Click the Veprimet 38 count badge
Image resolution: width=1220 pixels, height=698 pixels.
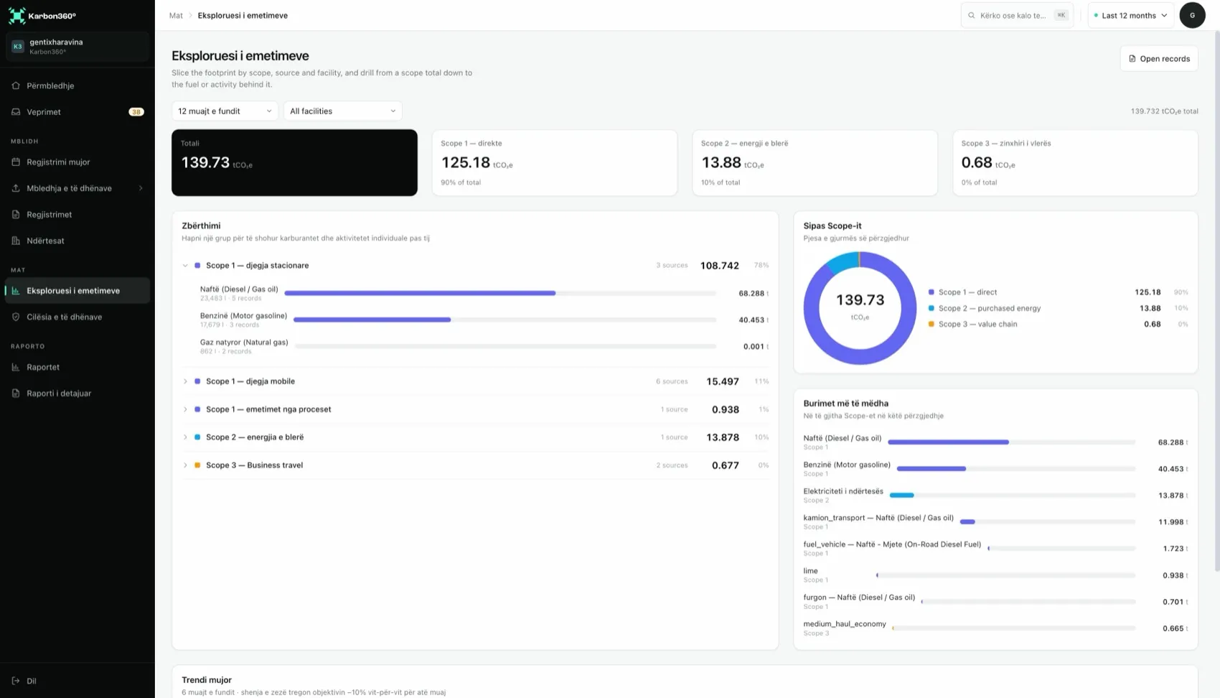click(x=136, y=112)
